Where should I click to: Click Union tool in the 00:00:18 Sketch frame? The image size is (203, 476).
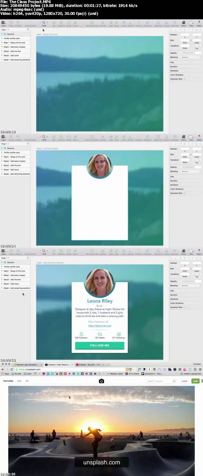124,23
